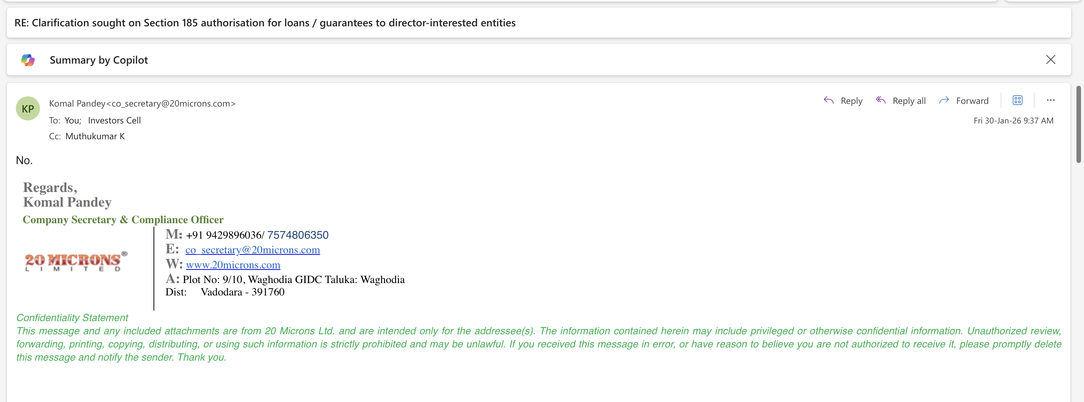The height and width of the screenshot is (402, 1084).
Task: Click the KP sender avatar
Action: pos(28,109)
